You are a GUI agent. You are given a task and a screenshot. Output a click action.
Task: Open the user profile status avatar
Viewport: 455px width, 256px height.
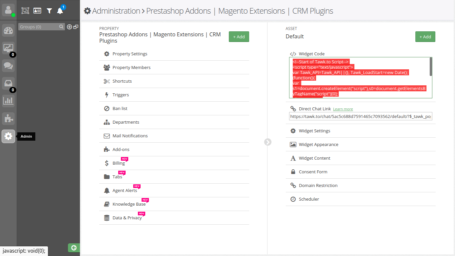click(x=8, y=10)
